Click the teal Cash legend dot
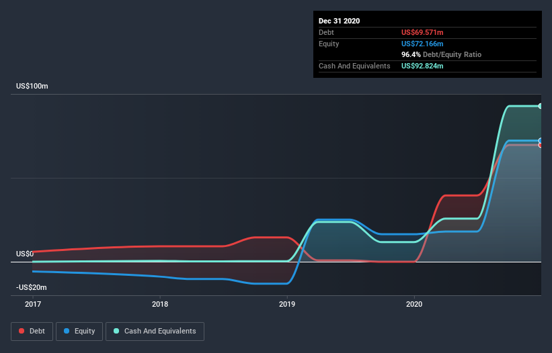Viewport: 552px width, 353px height. coord(116,331)
